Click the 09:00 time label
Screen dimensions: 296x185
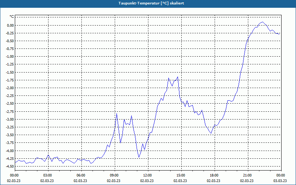click(x=115, y=175)
